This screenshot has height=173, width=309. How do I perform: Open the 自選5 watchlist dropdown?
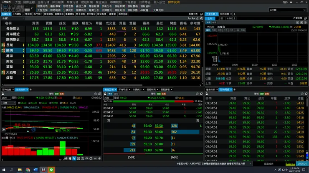coord(13,18)
